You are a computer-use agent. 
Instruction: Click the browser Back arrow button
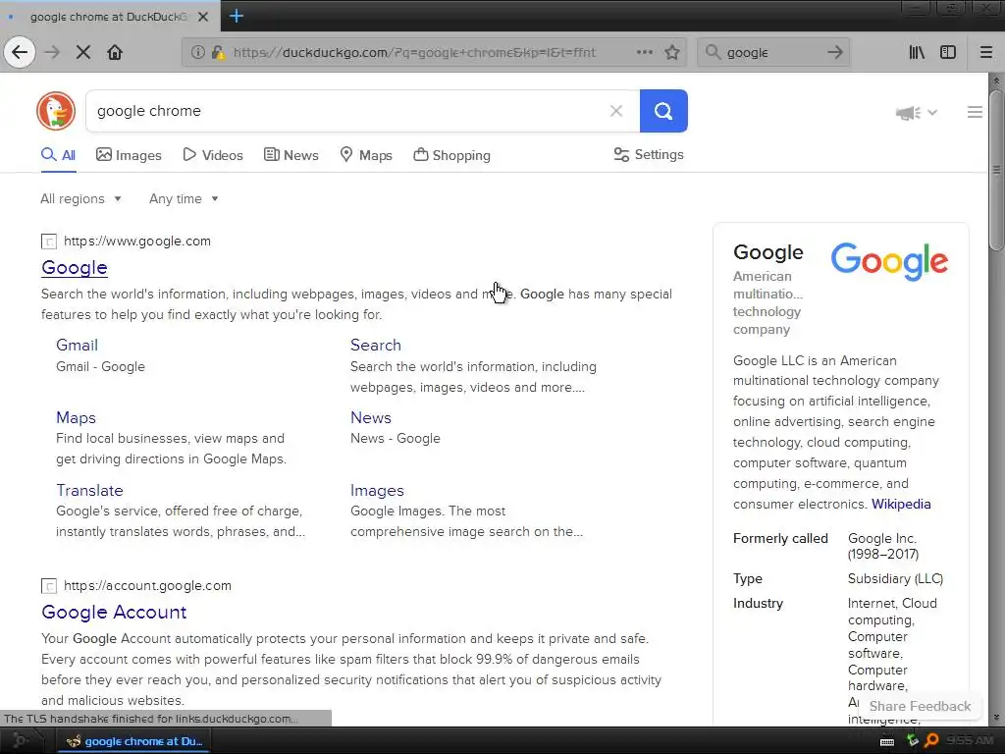coord(20,52)
